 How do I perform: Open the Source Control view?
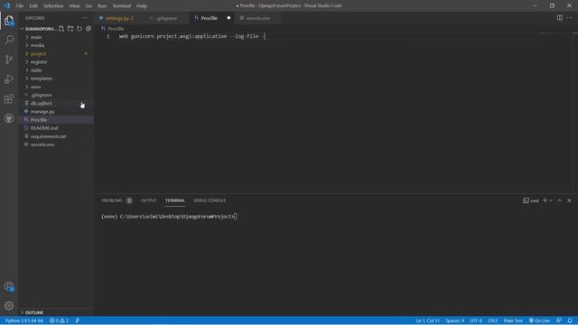(x=9, y=60)
